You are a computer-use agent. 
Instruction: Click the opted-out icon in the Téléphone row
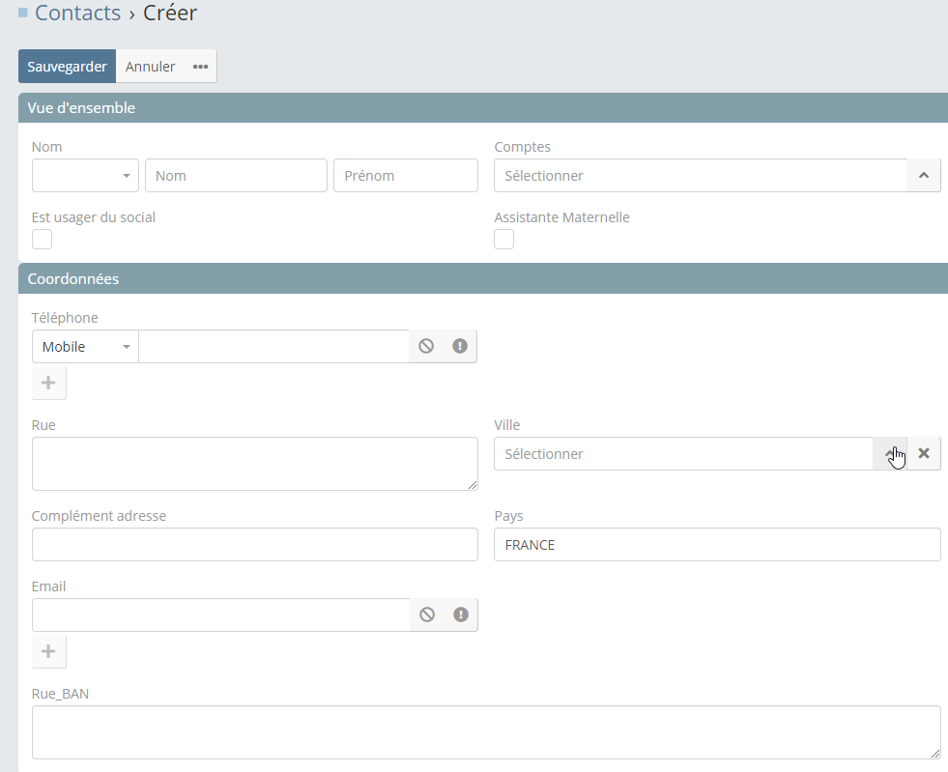[x=426, y=346]
